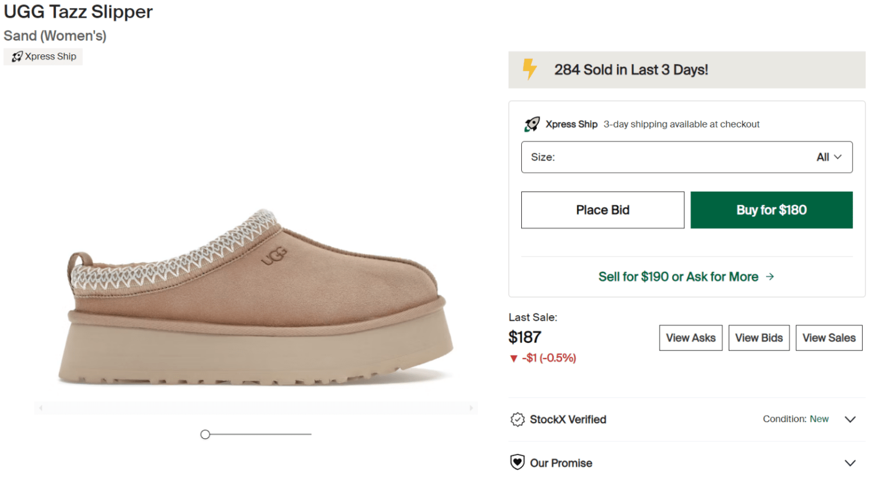Viewport: 878px width, 494px height.
Task: Click the Xpress Ship badge under product title
Action: (43, 56)
